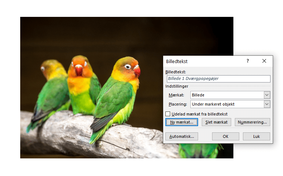Click the 'Under markeret objekt' placement field

(x=227, y=104)
